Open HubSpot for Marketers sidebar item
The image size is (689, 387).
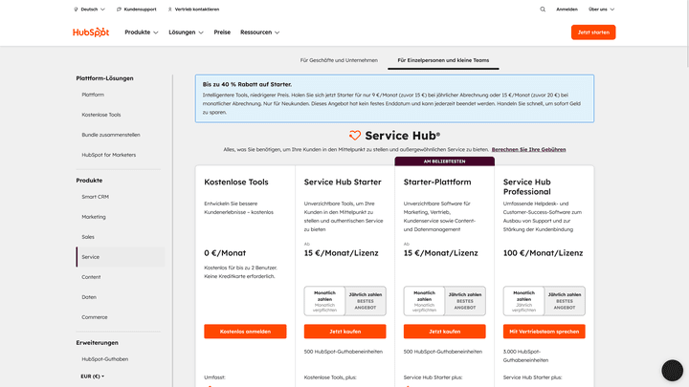108,155
